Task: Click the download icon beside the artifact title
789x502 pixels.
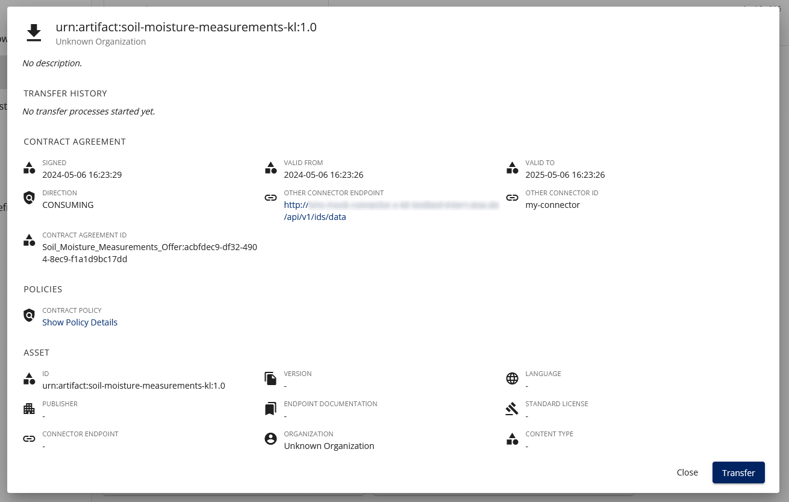Action: (34, 33)
